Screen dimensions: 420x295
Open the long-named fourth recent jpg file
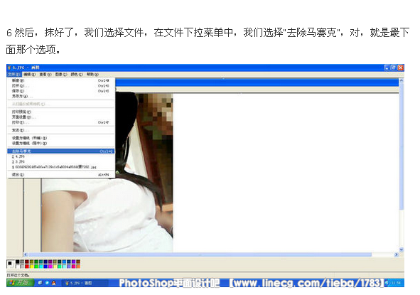coord(61,167)
